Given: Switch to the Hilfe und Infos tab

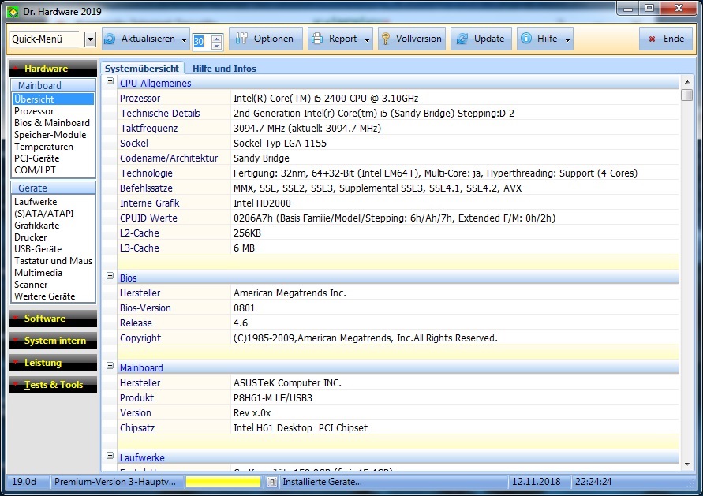Looking at the screenshot, I should point(224,68).
